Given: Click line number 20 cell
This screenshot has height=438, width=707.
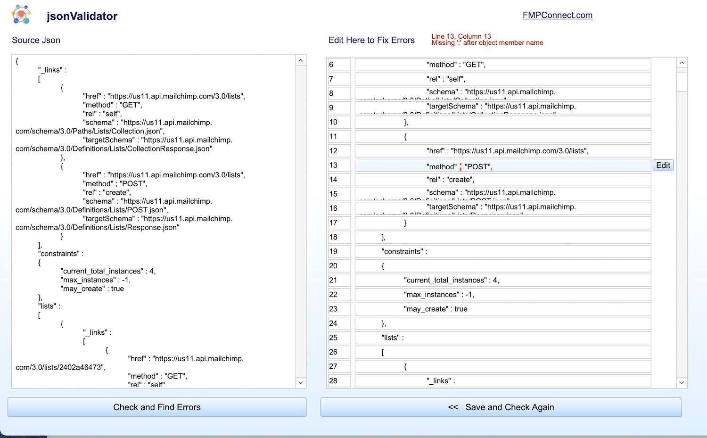Looking at the screenshot, I should click(x=339, y=266).
